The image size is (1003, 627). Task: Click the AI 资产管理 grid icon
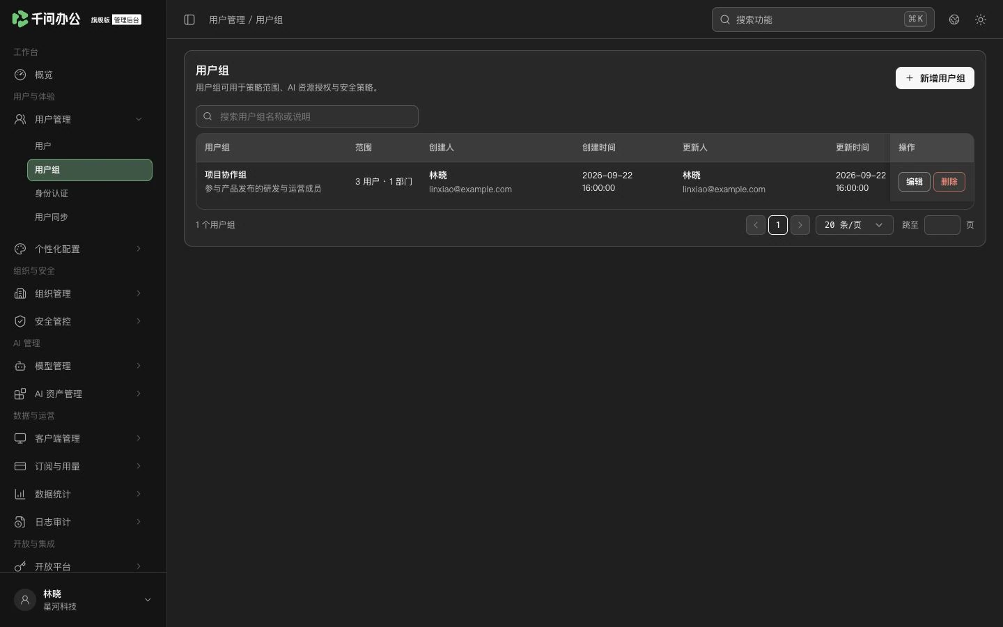(20, 394)
